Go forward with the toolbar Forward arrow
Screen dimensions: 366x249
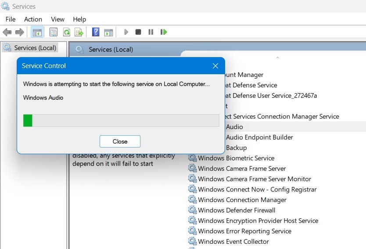pyautogui.click(x=20, y=32)
